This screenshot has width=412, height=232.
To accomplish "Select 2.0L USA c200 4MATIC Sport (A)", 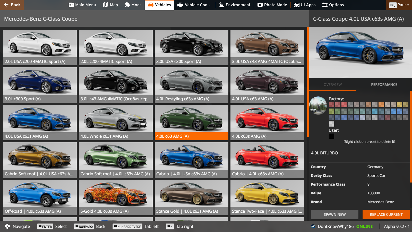I will pyautogui.click(x=40, y=47).
